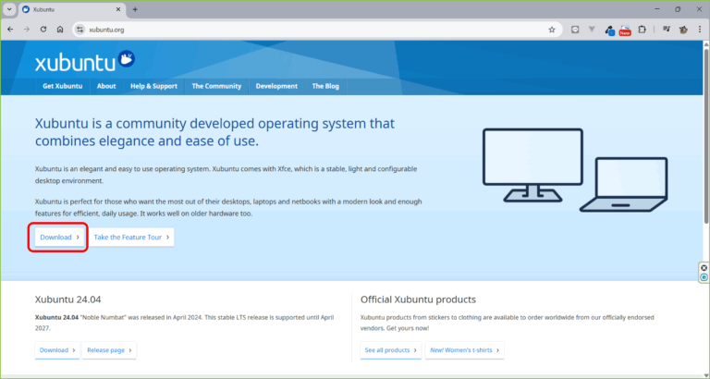710x379 pixels.
Task: Click the highlighted Download button in hero
Action: point(59,237)
